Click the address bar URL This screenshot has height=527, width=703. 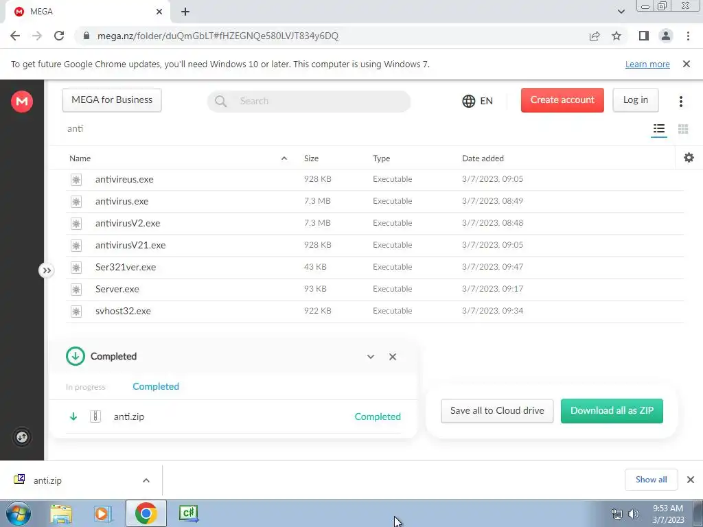pyautogui.click(x=218, y=36)
